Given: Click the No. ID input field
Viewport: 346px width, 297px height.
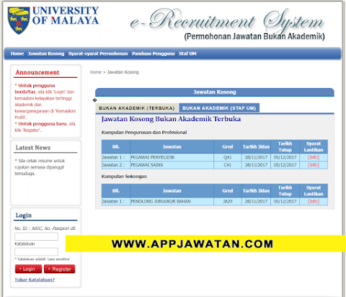Looking at the screenshot, I should [36, 236].
